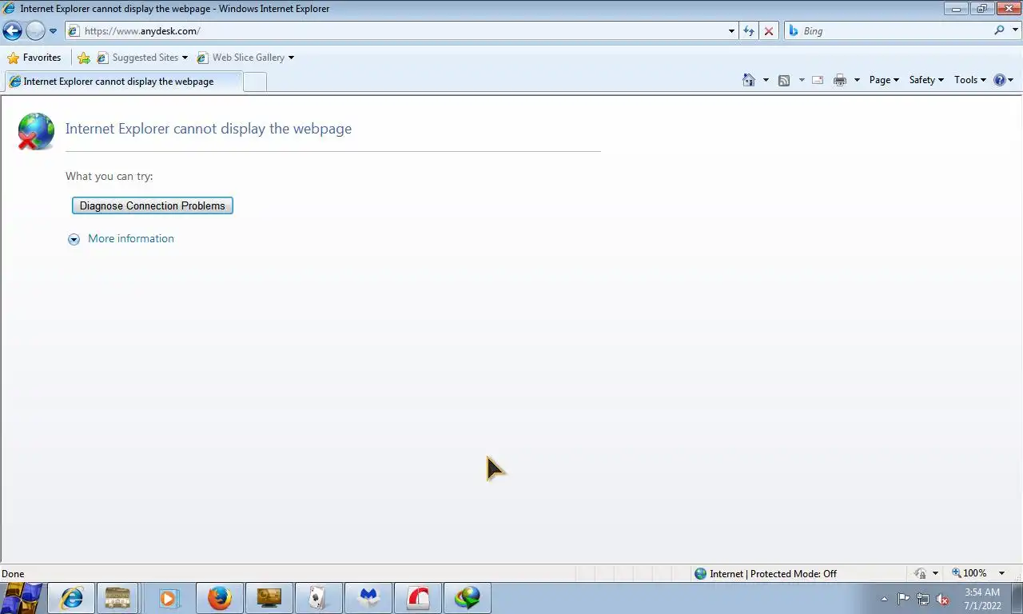The image size is (1023, 614).
Task: Open the Malwarebytes taskbar icon
Action: 368,598
